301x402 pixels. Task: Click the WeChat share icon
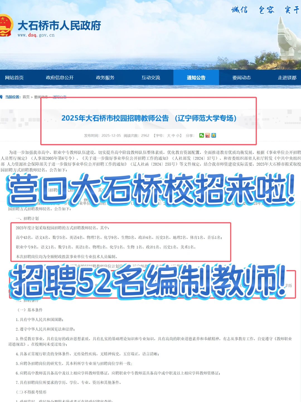202,135
